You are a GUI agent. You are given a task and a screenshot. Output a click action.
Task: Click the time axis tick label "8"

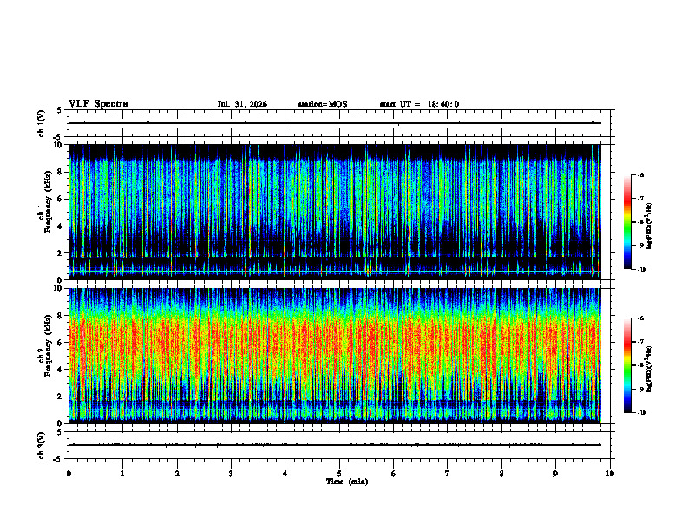coord(501,474)
